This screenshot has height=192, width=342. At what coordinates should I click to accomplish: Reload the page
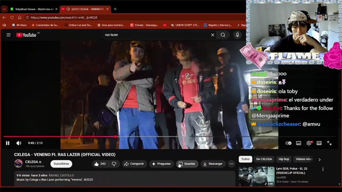pyautogui.click(x=12, y=17)
